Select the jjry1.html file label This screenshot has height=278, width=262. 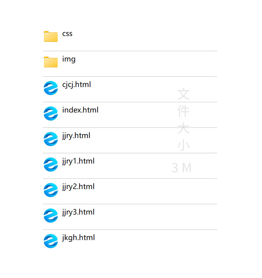point(78,161)
